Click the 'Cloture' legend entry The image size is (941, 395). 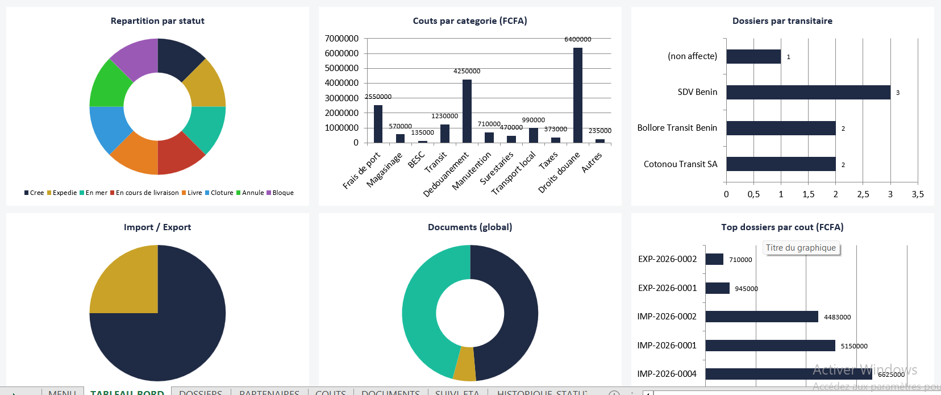(219, 193)
